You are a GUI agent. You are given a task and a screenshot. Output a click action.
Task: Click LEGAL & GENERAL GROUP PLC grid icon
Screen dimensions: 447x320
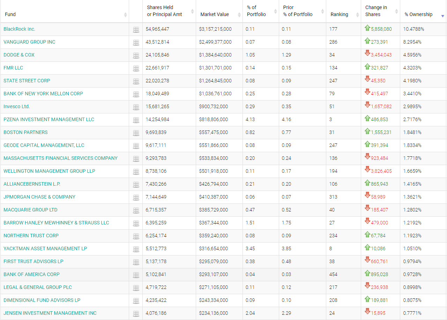[x=136, y=288]
